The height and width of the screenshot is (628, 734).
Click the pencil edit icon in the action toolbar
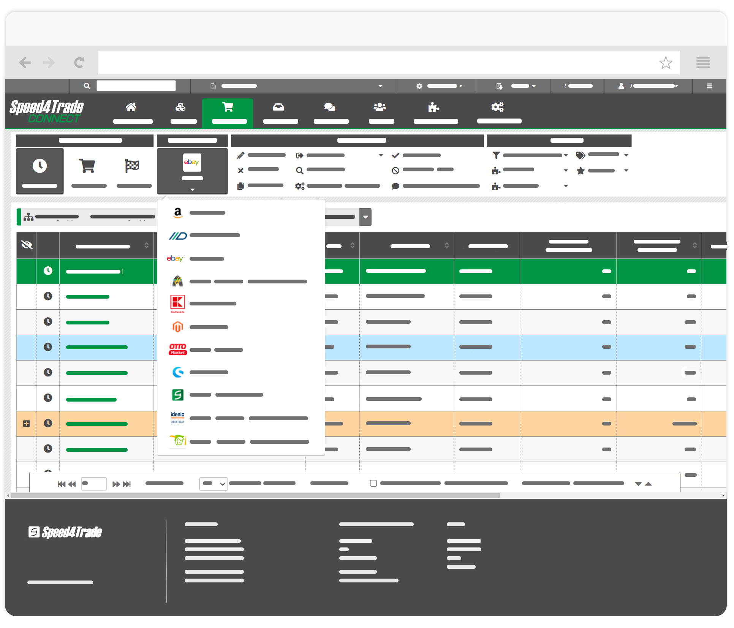[x=240, y=155]
